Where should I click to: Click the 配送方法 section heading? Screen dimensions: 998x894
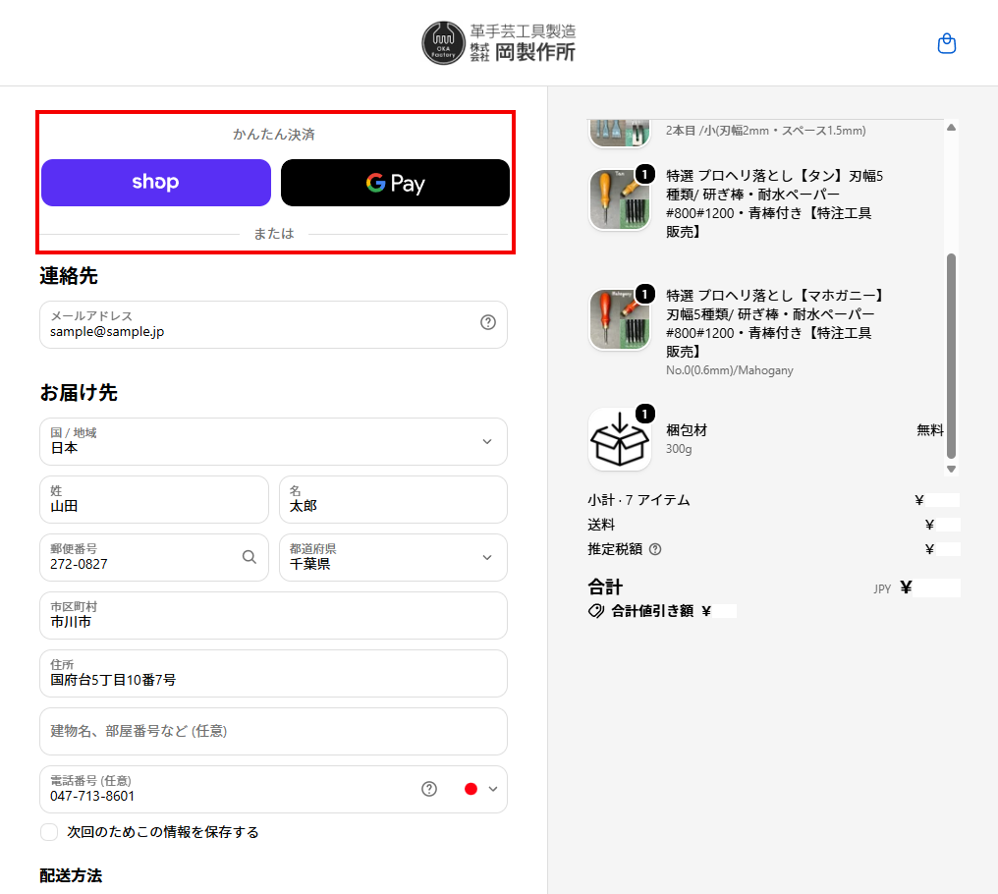71,875
